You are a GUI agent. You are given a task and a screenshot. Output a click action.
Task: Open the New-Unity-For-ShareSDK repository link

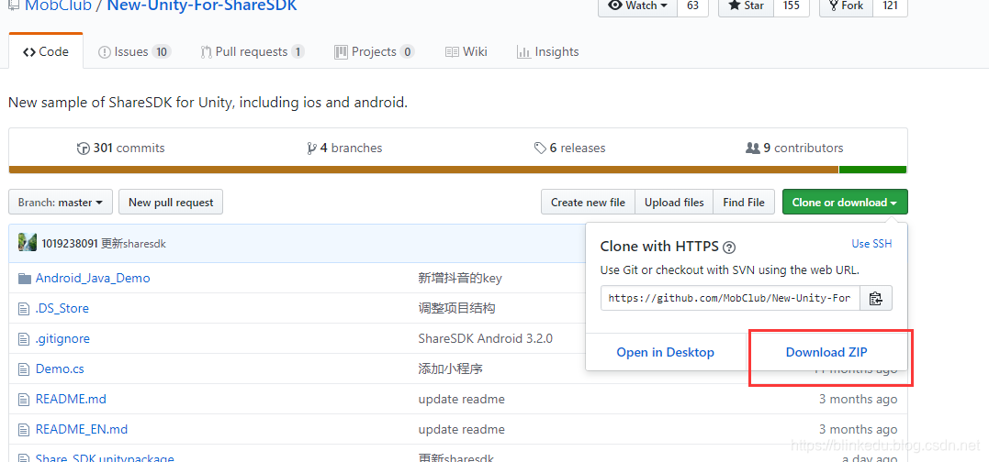[x=202, y=6]
